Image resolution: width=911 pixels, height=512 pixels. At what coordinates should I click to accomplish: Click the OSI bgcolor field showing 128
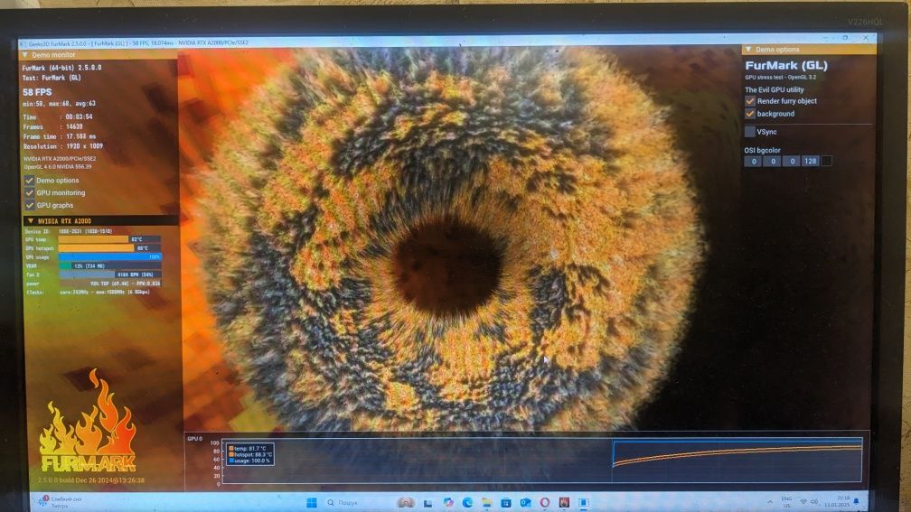[x=810, y=161]
